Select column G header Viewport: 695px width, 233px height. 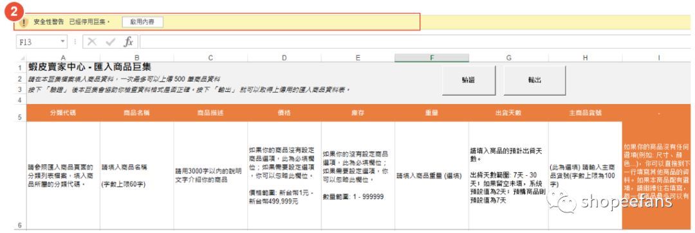(508, 58)
